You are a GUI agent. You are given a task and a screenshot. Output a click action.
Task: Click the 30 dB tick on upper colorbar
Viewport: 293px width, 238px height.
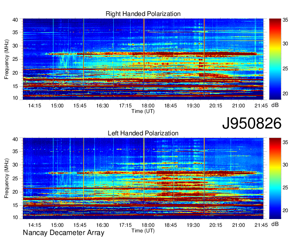(x=285, y=44)
